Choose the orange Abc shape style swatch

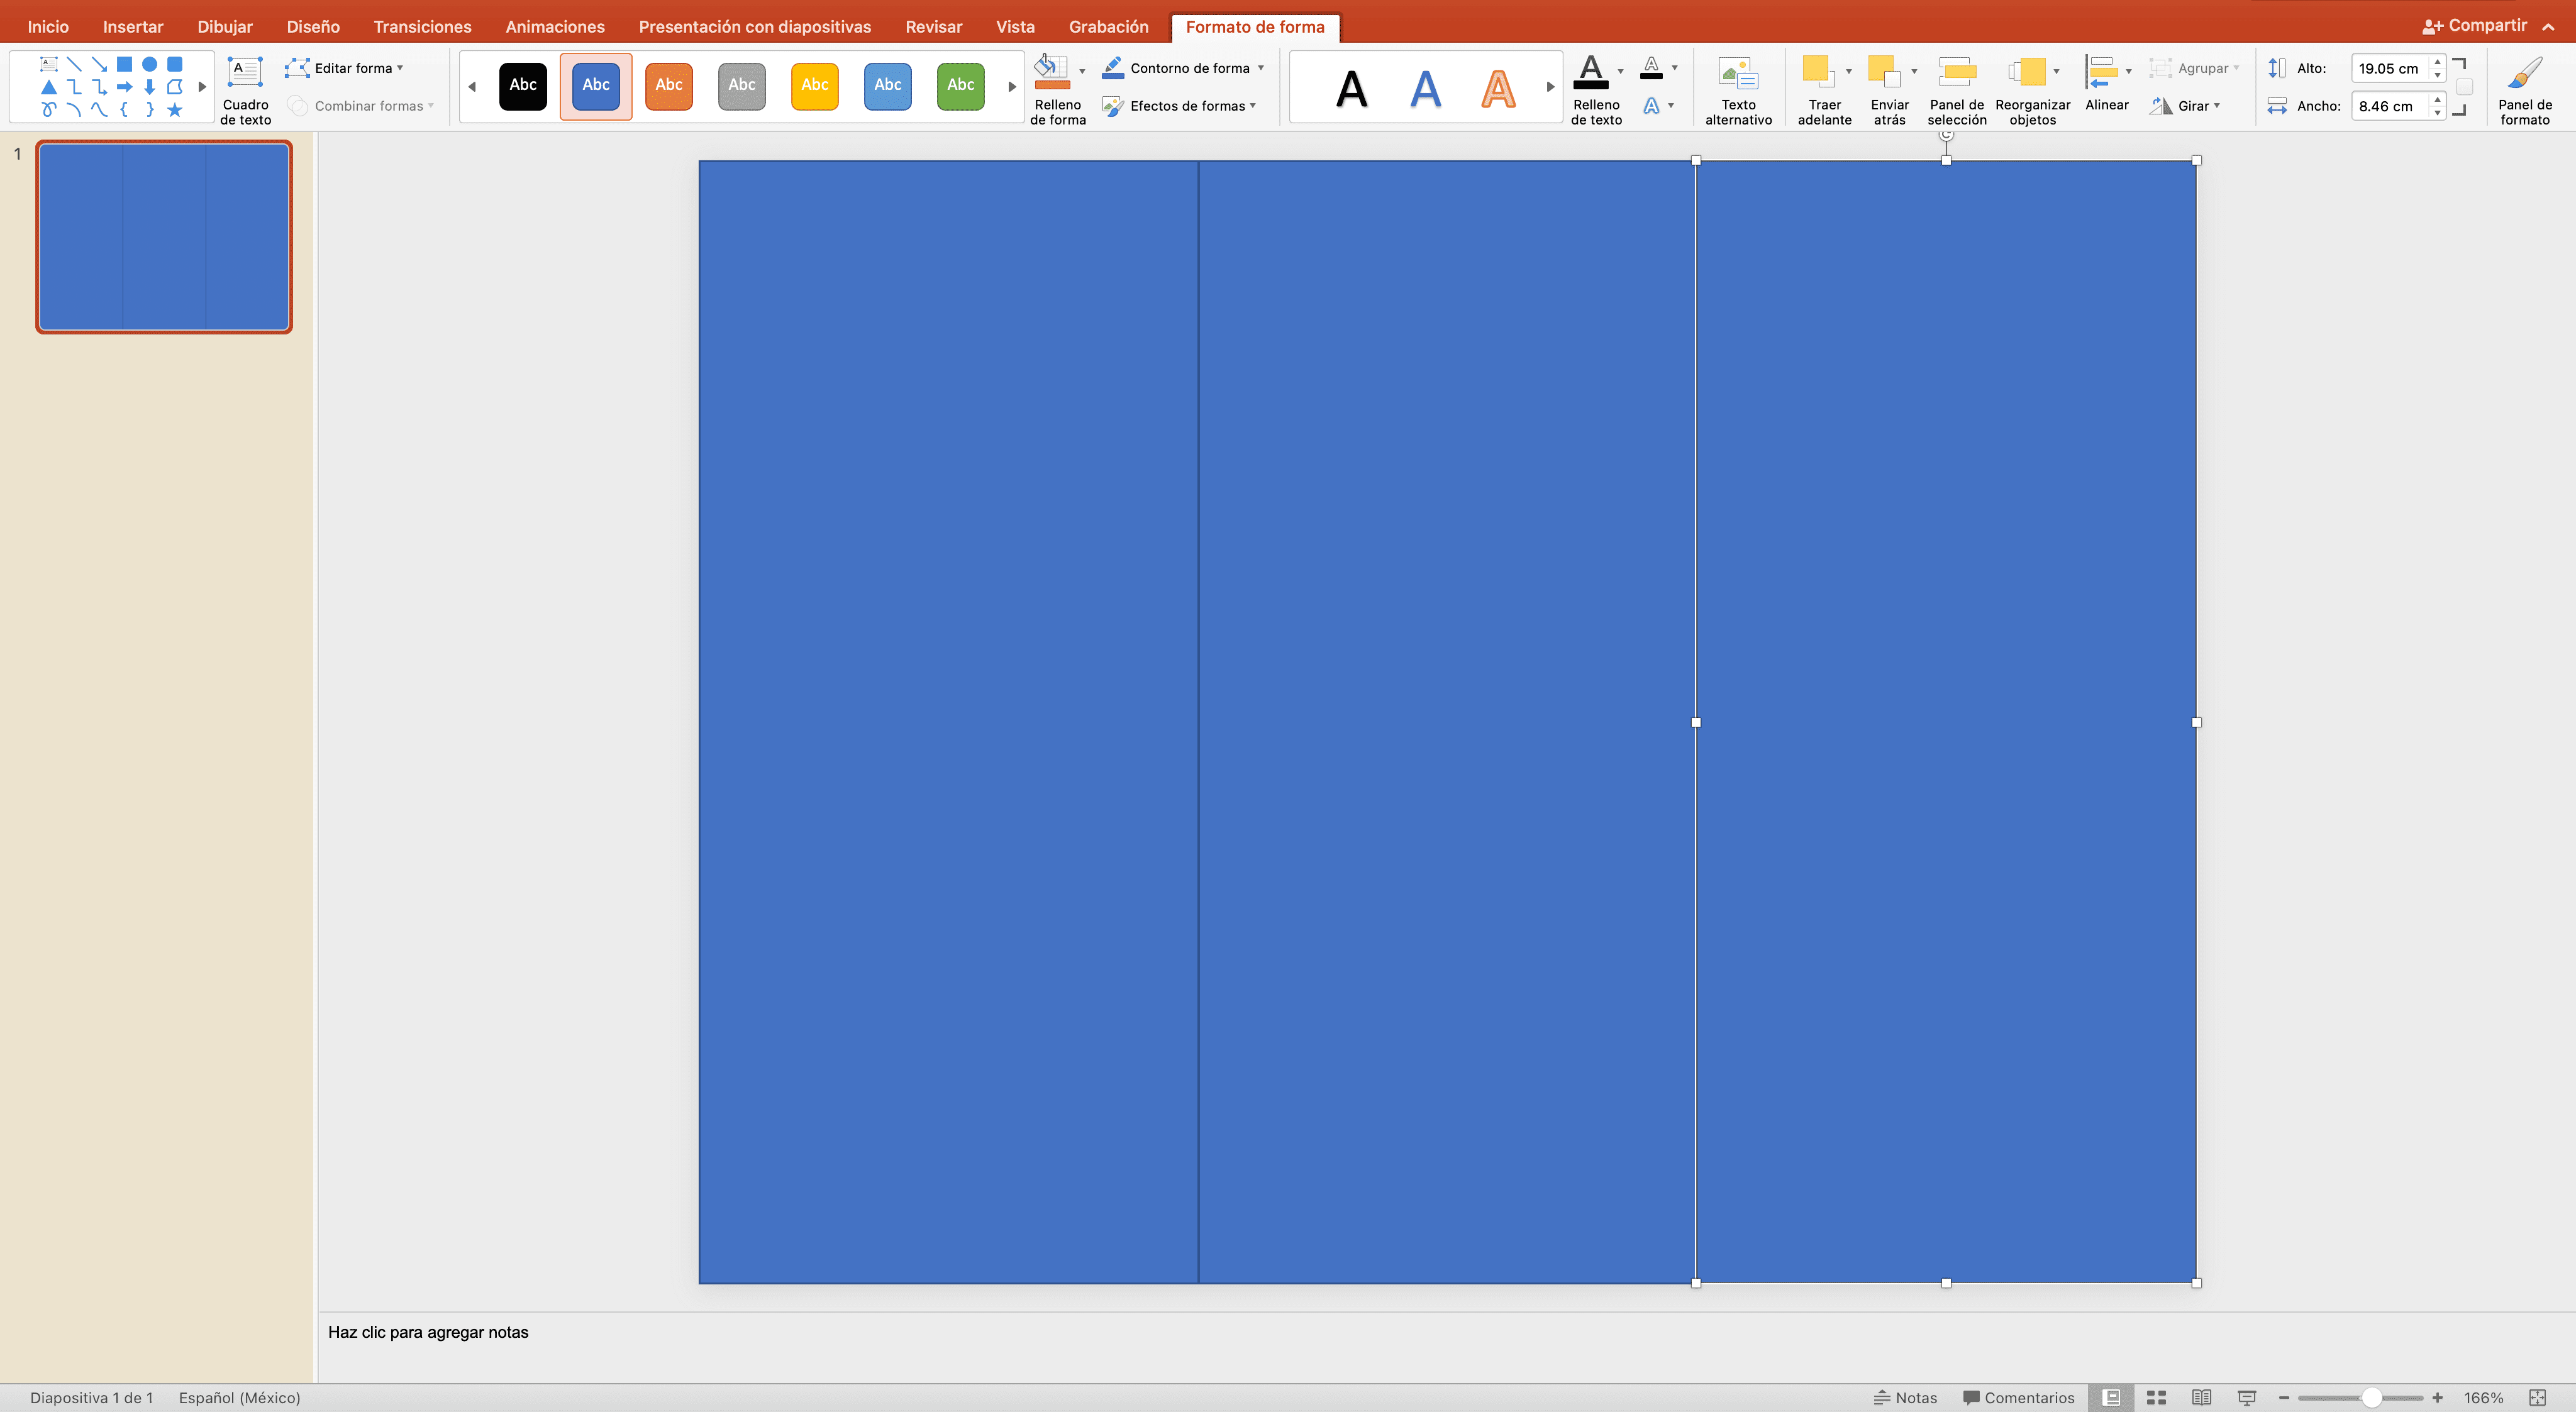(668, 85)
